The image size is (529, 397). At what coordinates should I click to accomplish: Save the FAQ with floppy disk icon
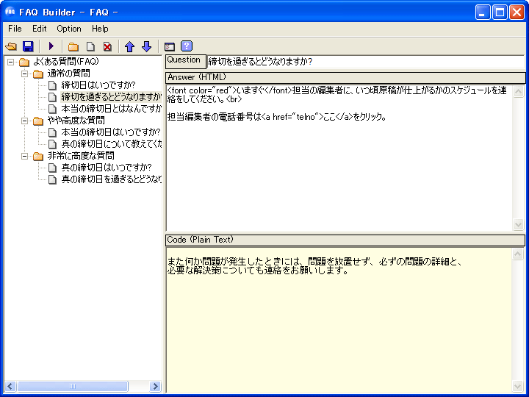tap(28, 46)
